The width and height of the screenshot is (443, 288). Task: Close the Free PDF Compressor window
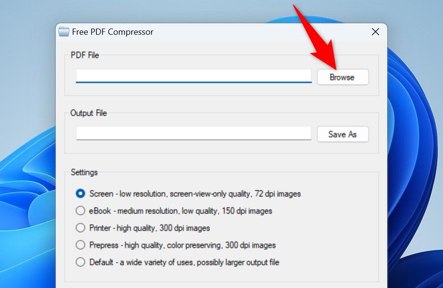pyautogui.click(x=375, y=31)
